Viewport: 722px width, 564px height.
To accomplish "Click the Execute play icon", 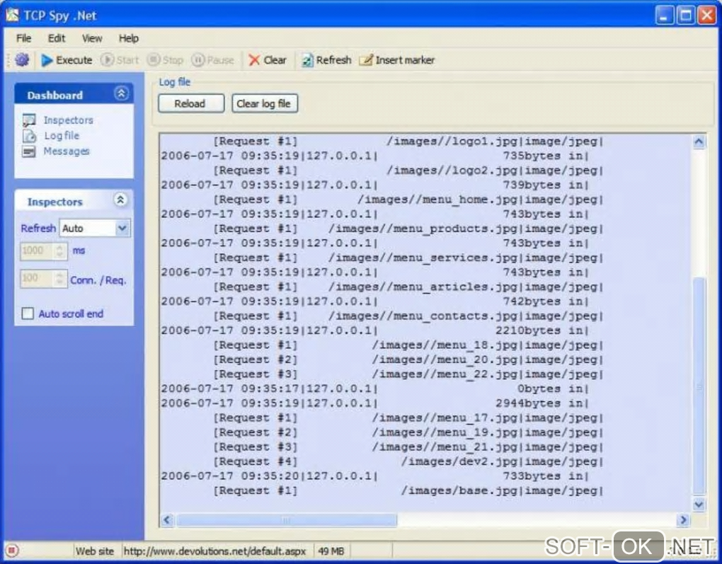I will [47, 60].
